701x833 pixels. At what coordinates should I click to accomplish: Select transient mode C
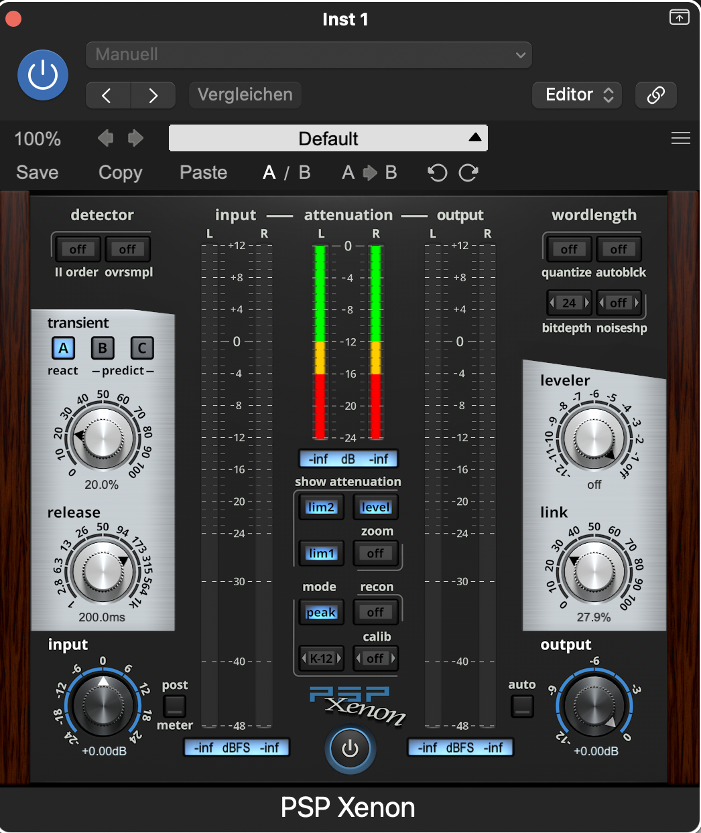point(142,348)
